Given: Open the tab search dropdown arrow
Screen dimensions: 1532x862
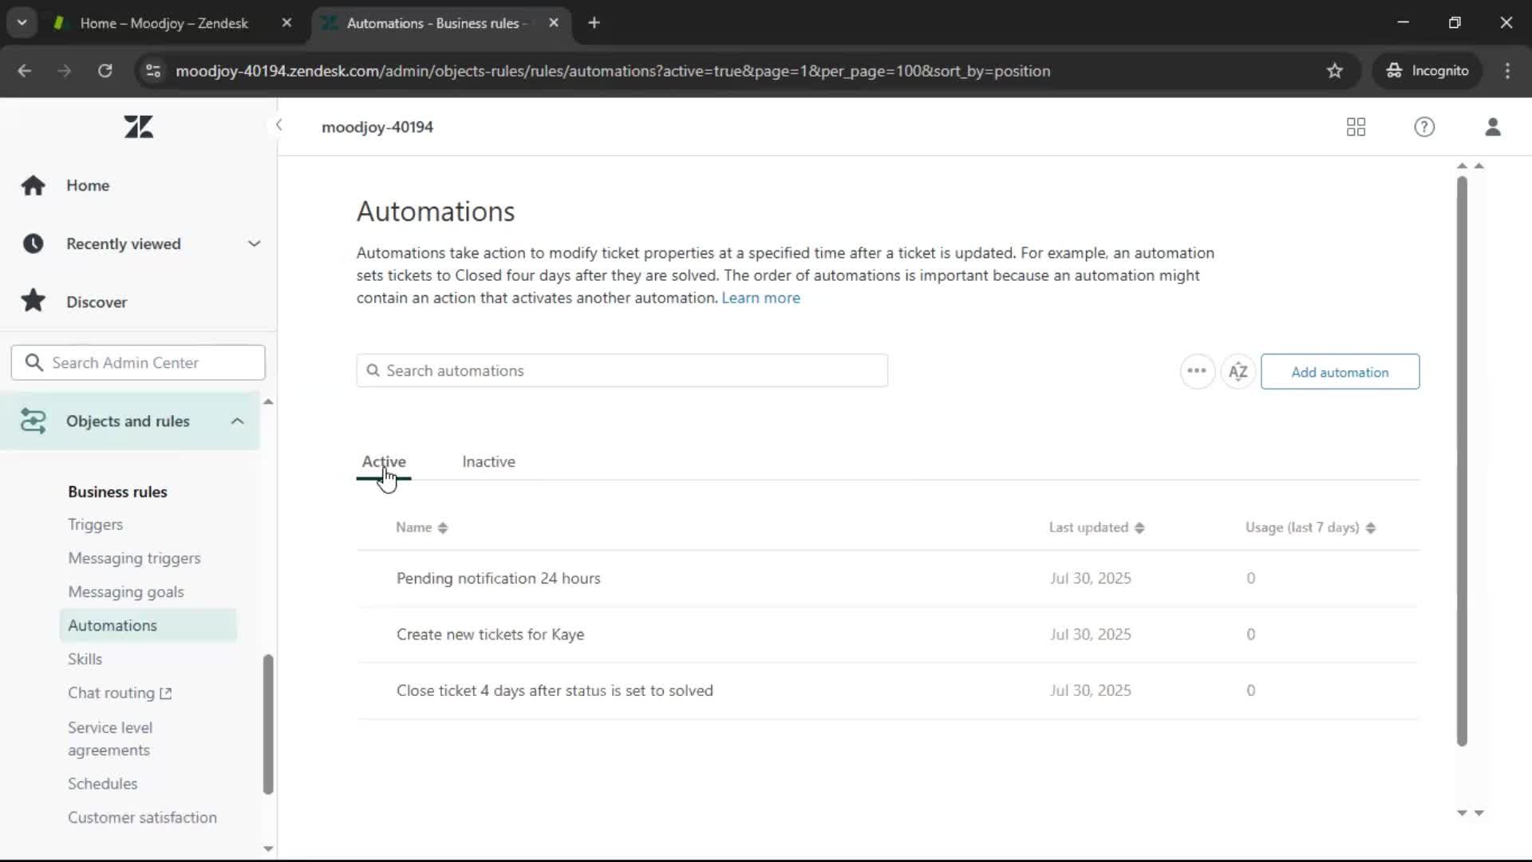Looking at the screenshot, I should (22, 23).
